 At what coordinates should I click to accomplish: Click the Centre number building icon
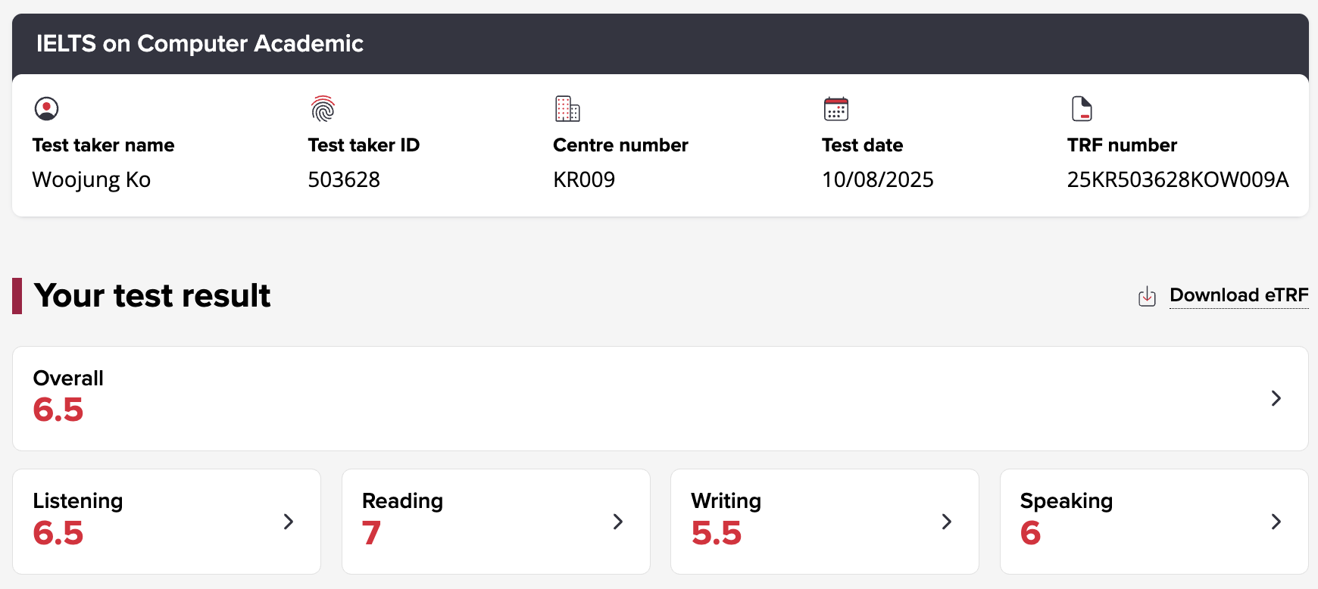pos(567,109)
